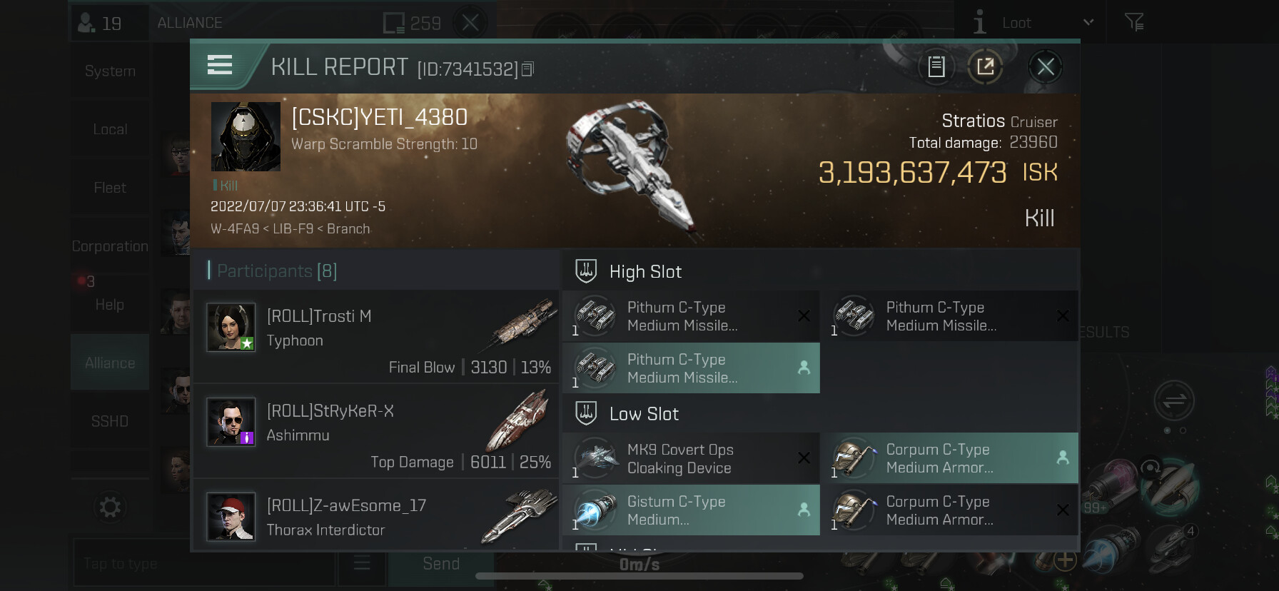Select the MK9 Covert Ops Cloaking Device
Viewport: 1279px width, 591px height.
click(x=691, y=459)
